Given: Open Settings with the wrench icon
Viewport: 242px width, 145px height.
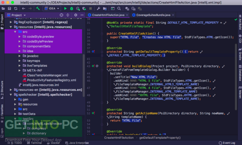Looking at the screenshot, I should (98, 8).
